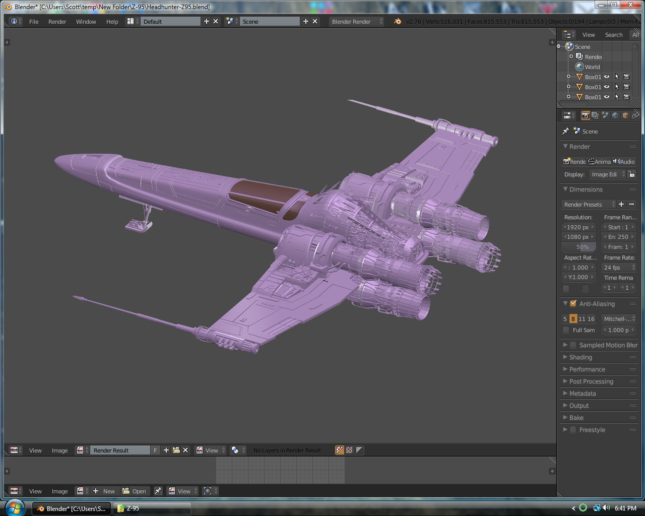Open the Properties editor type selector
Viewport: 645px width, 516px height.
tap(569, 115)
